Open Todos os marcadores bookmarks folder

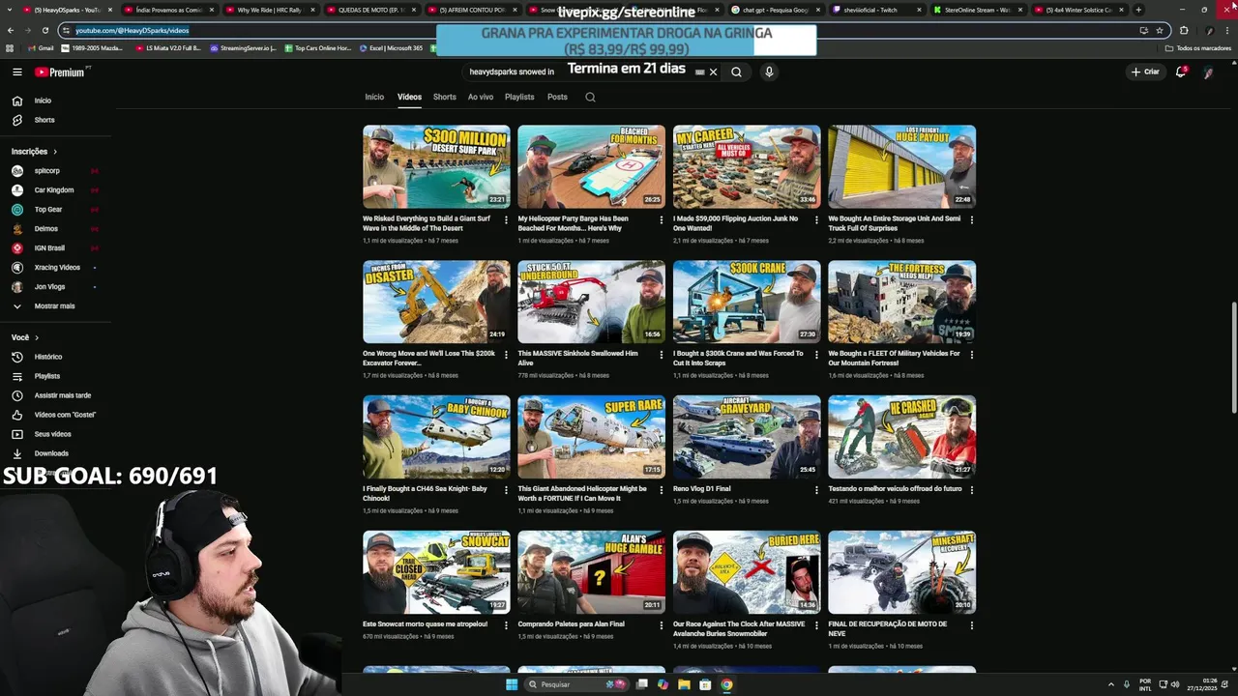[x=1197, y=48]
